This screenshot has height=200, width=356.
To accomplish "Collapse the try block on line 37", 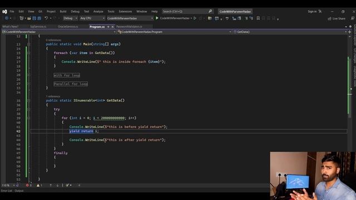I will pyautogui.click(x=28, y=109).
